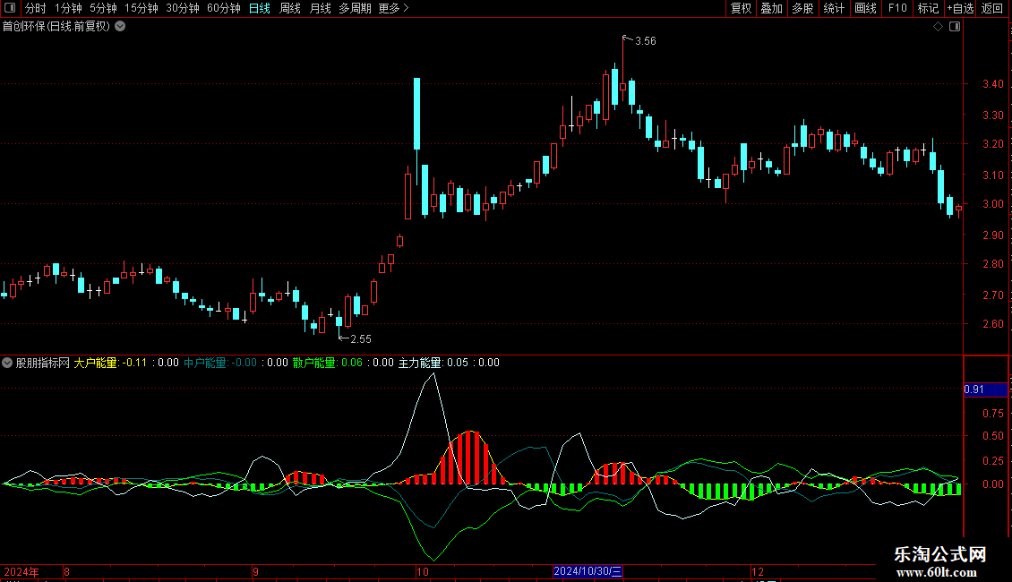Select the 15分钟 period tab
Screen dimensions: 1012x582
[x=142, y=8]
